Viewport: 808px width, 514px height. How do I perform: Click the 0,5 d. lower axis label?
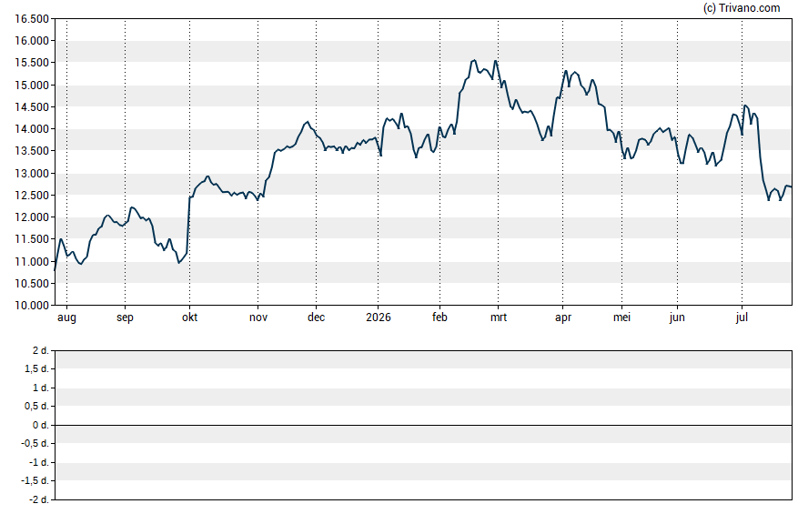[x=36, y=407]
